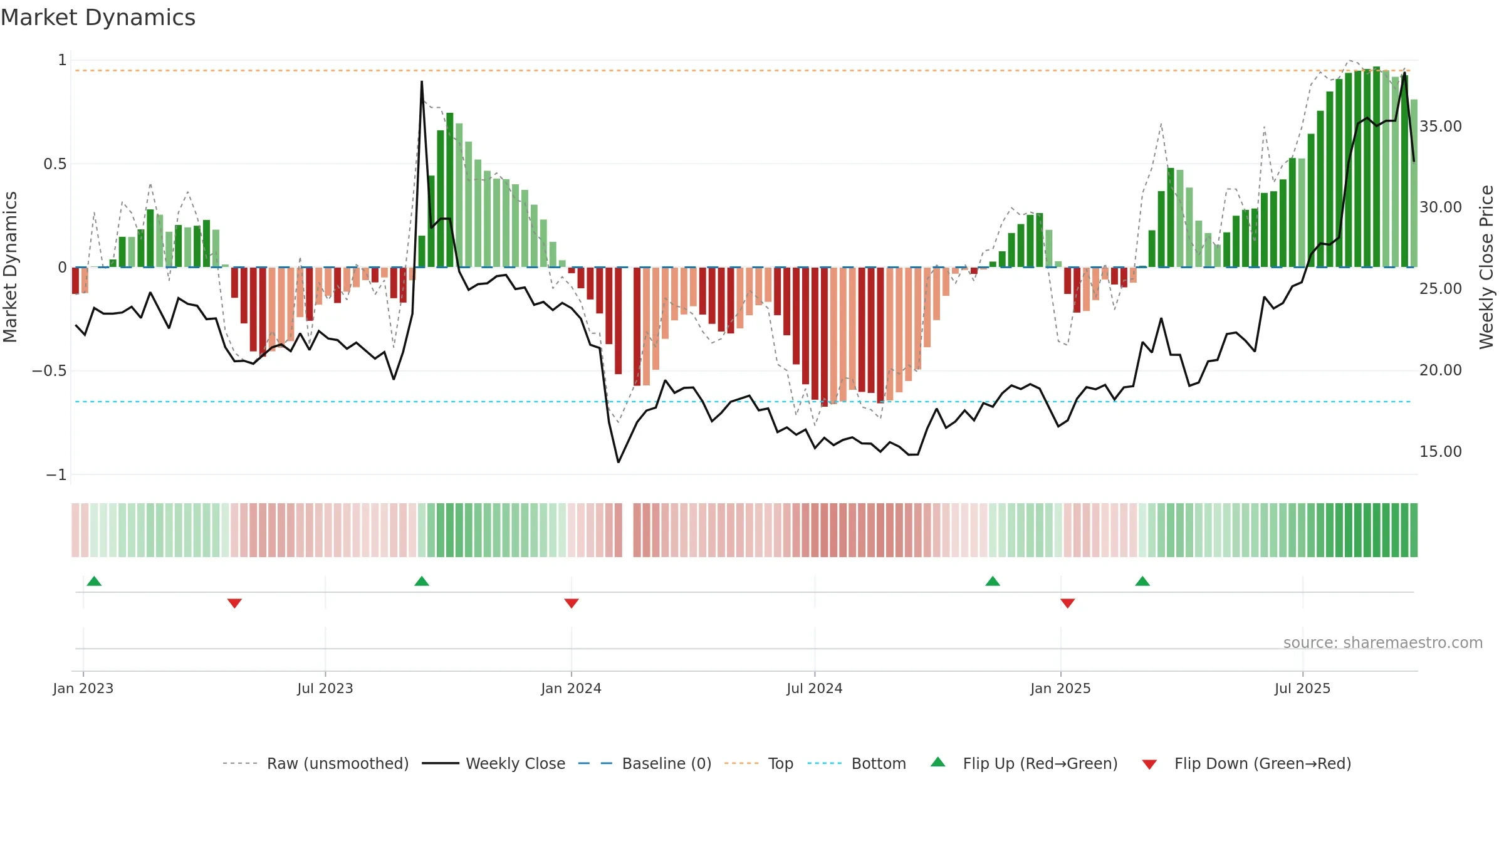Click the 20.00 price axis label

click(1441, 370)
